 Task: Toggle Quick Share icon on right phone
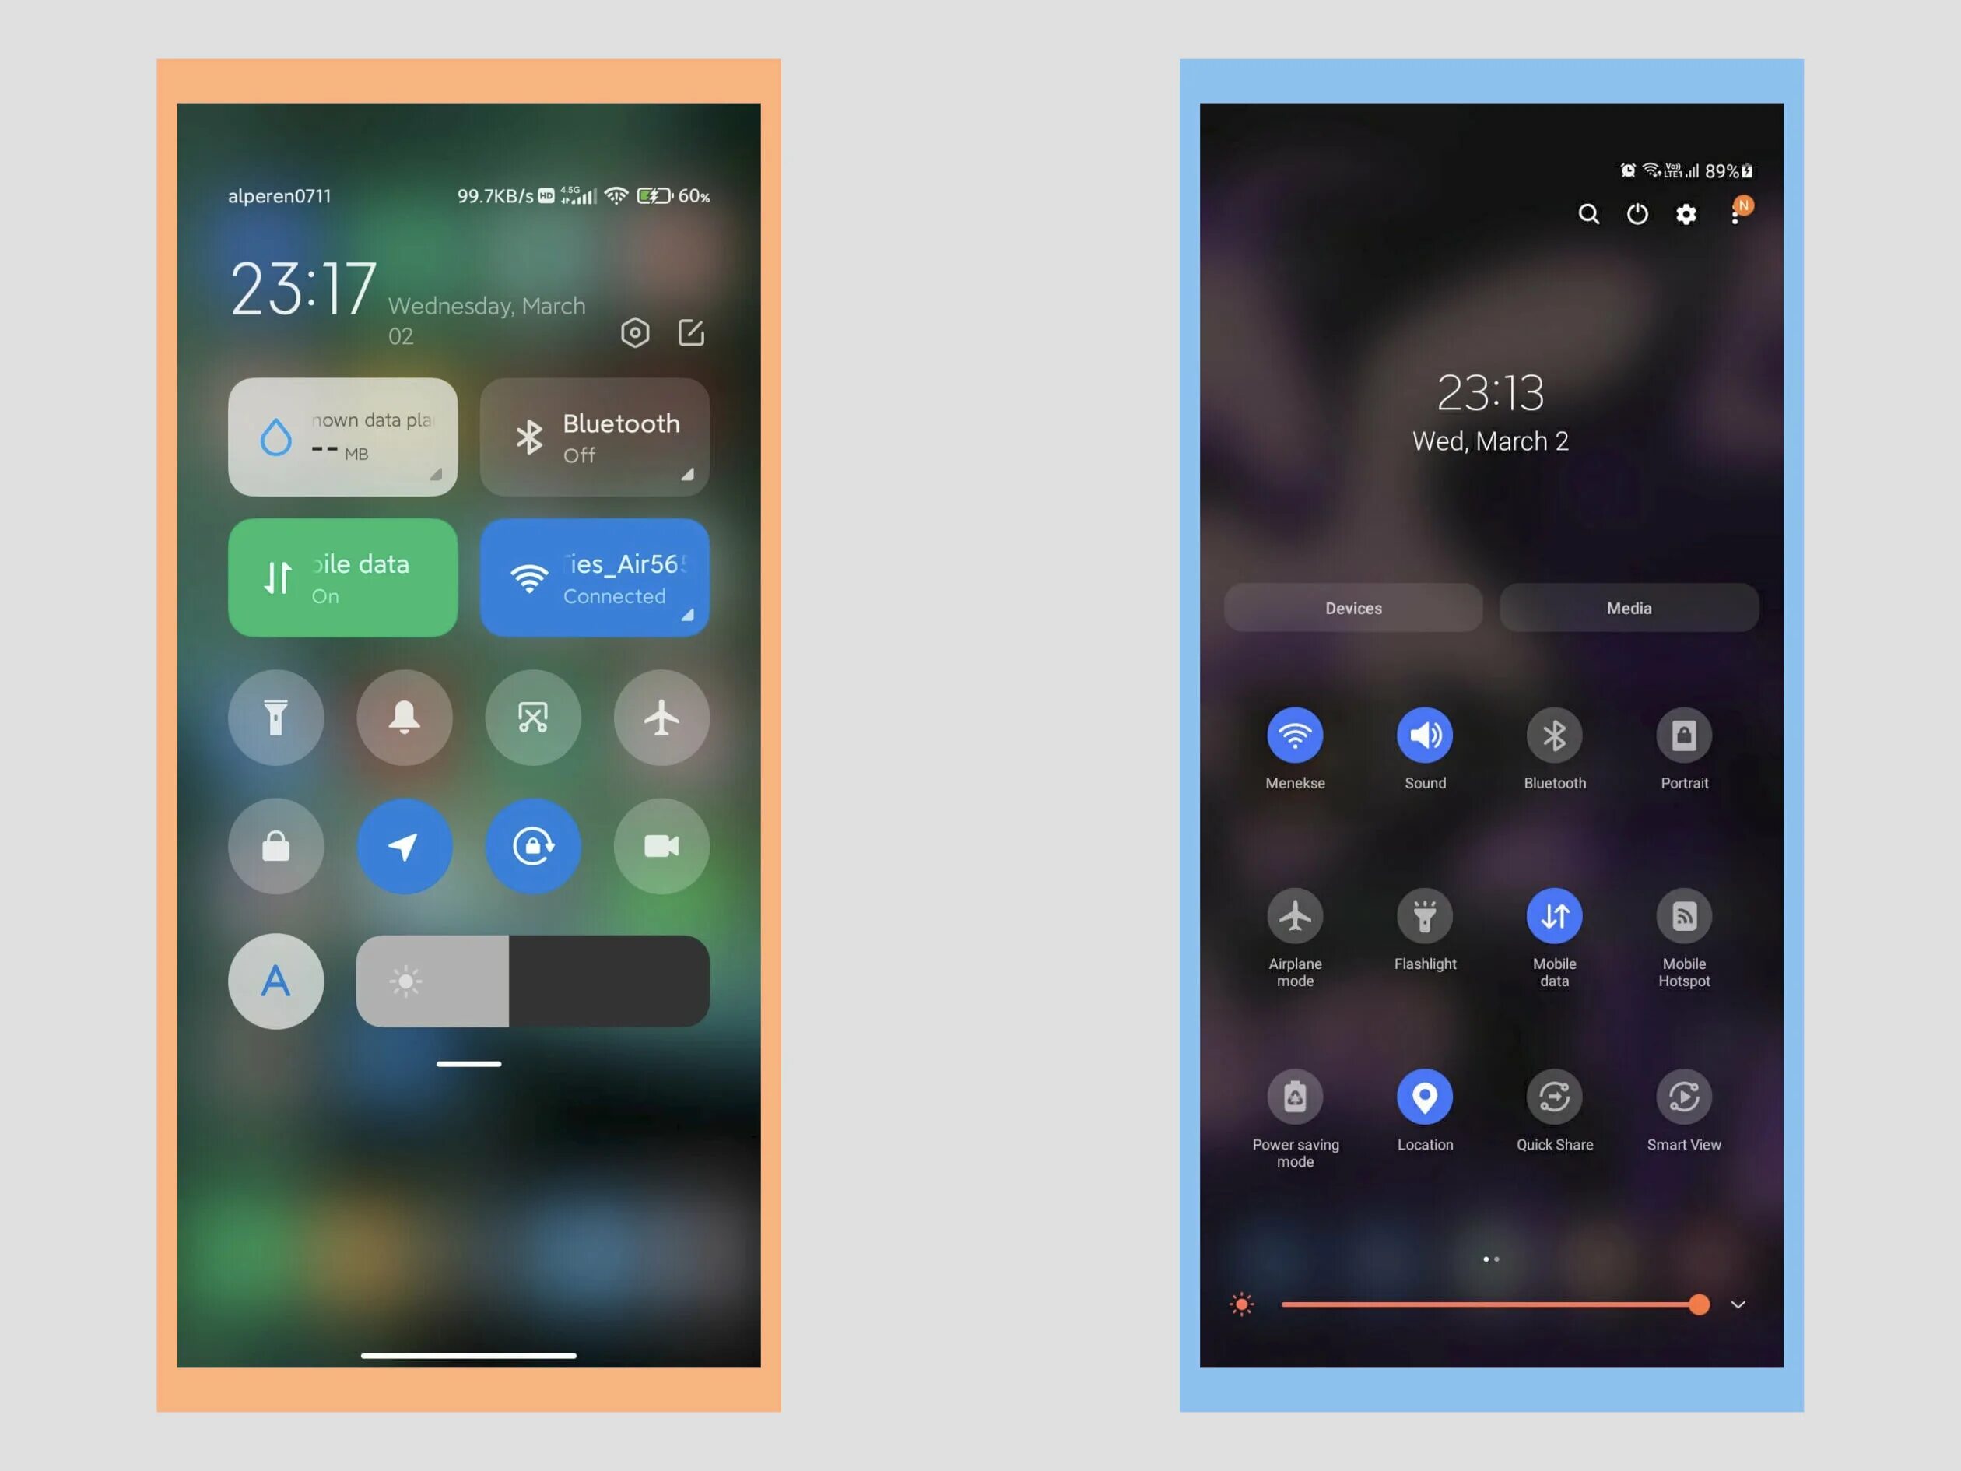click(x=1553, y=1097)
